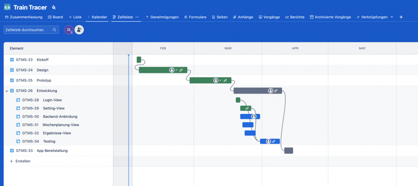This screenshot has height=186, width=418.
Task: Toggle the GTMS-25 Prototyp checkbox
Action: click(x=12, y=81)
